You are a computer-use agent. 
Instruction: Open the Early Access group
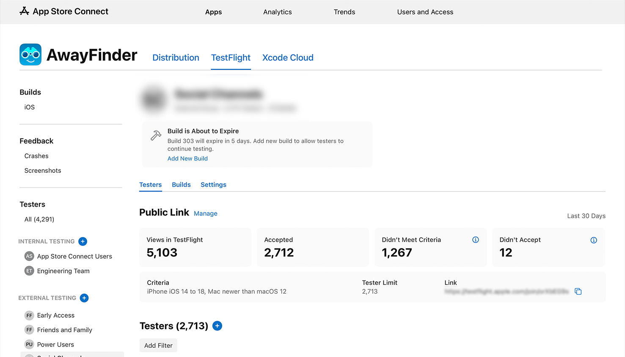(x=55, y=315)
